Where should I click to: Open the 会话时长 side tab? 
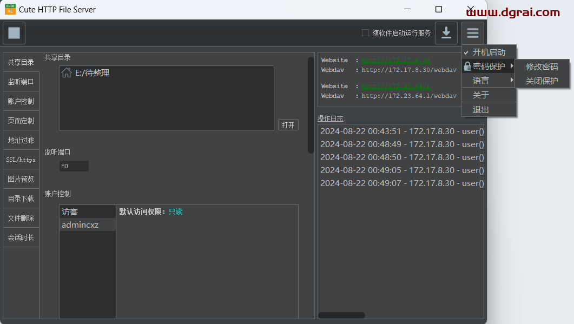pyautogui.click(x=21, y=237)
